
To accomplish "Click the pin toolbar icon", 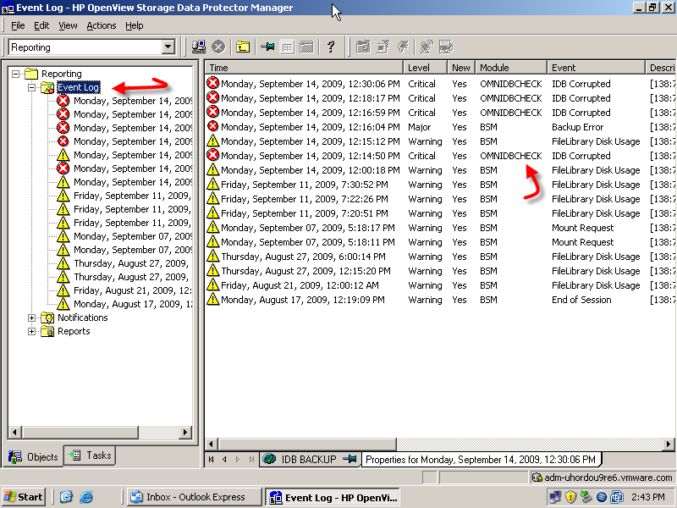I will (267, 47).
